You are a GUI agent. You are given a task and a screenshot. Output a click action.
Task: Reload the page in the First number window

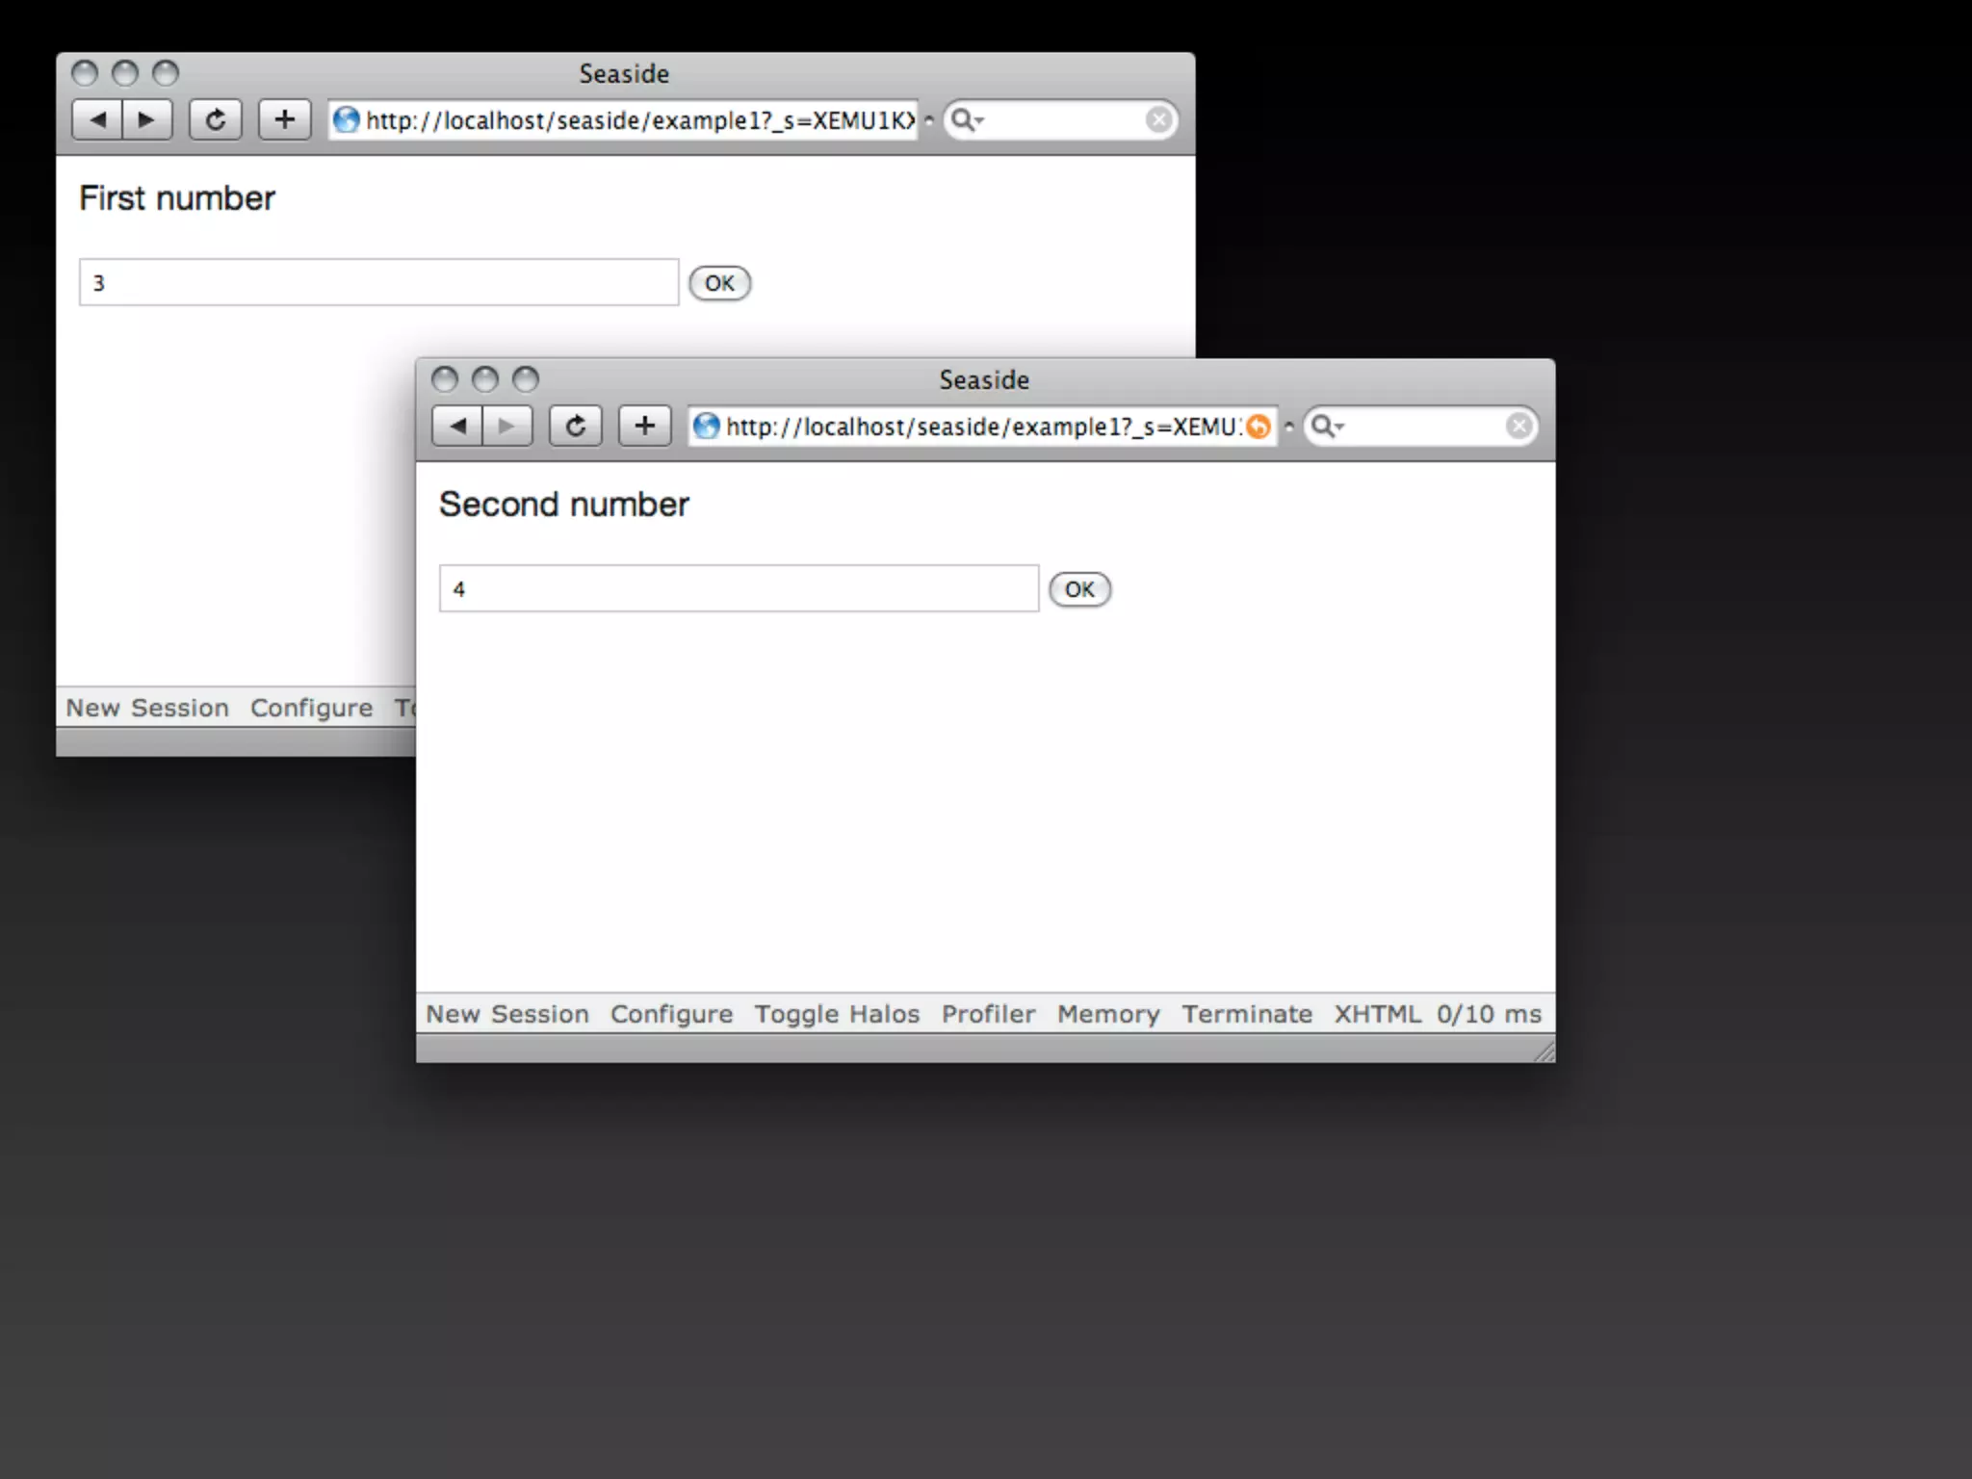click(x=215, y=120)
